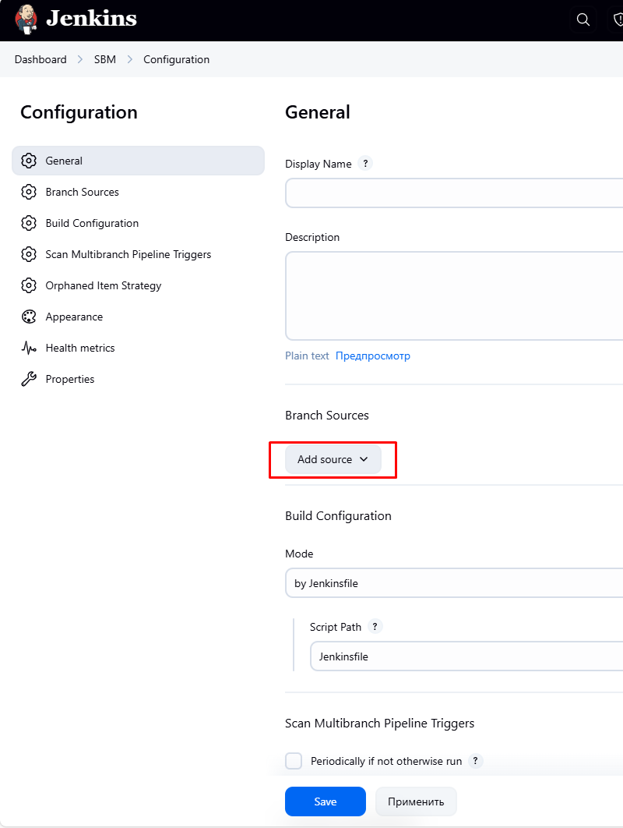Click the pulse icon for Health metrics
Viewport: 623px width, 828px height.
click(29, 348)
